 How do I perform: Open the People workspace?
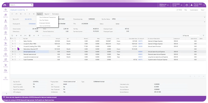pos(5,21)
